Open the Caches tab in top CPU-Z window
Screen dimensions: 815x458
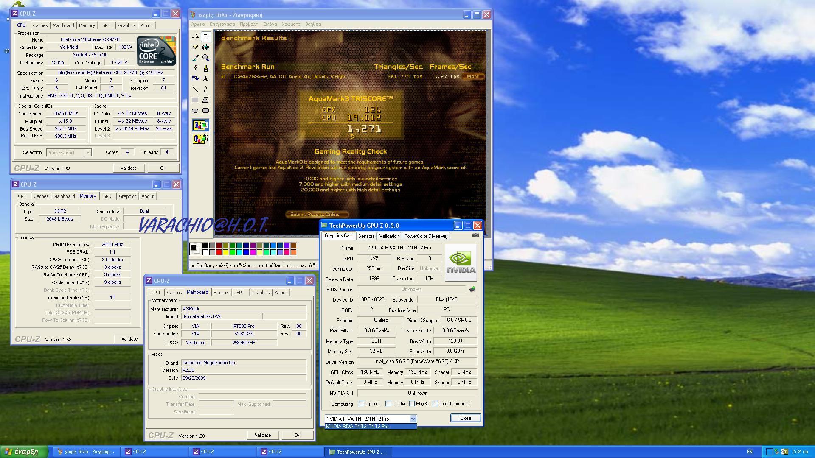tap(40, 25)
